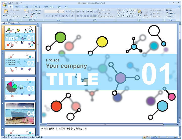The image size is (182, 140).
Task: Click the 새 슬라이드 (New Slide) icon
Action: coord(26,12)
